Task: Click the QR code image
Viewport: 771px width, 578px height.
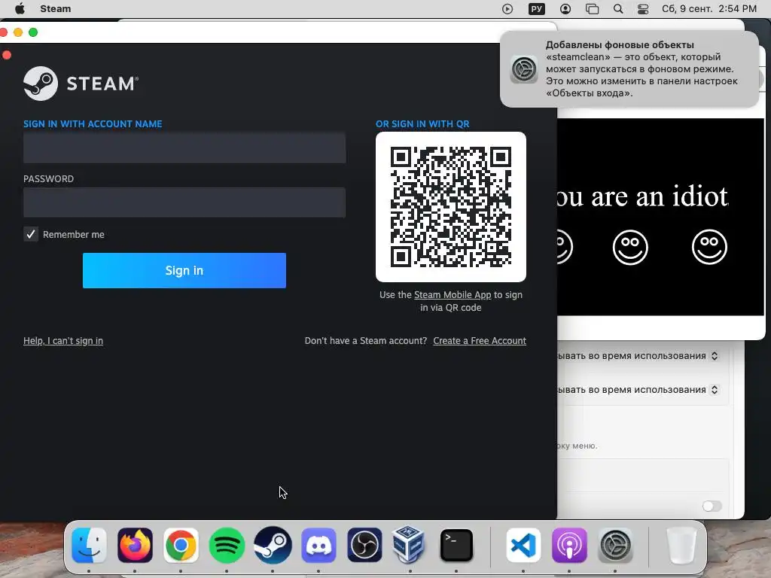Action: point(451,207)
